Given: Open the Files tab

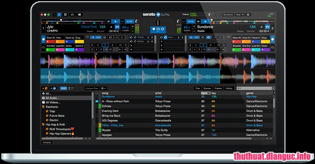Looking at the screenshot, I should 198,88.
